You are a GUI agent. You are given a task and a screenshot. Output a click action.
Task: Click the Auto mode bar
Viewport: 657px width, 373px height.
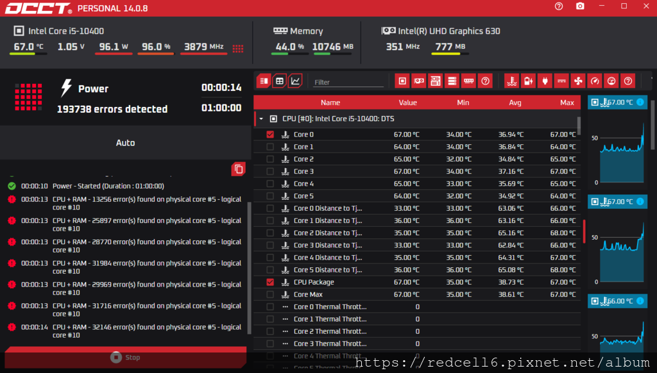[x=125, y=143]
